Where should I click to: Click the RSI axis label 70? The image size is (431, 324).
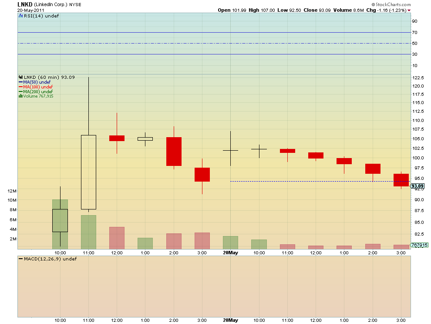click(414, 33)
